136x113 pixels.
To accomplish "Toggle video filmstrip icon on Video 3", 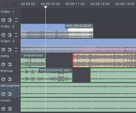I will point(16,50).
